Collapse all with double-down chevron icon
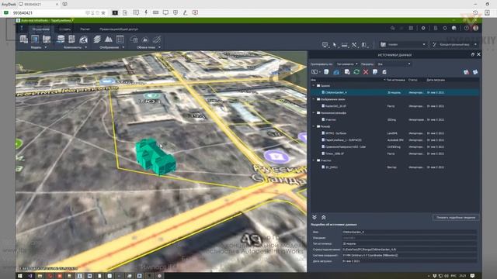 (315, 217)
